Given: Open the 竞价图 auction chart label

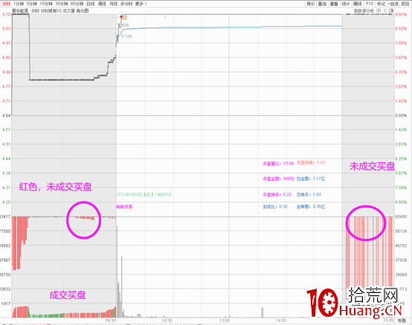Looking at the screenshot, I should pos(83,10).
